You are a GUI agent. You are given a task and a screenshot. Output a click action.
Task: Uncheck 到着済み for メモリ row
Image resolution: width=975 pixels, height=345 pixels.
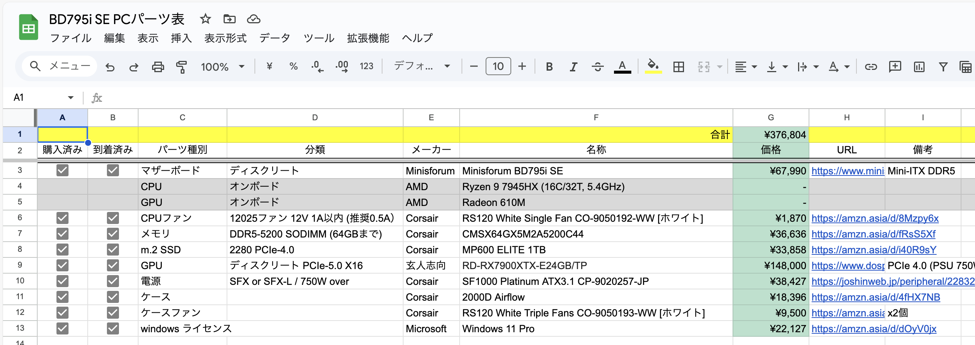(113, 234)
